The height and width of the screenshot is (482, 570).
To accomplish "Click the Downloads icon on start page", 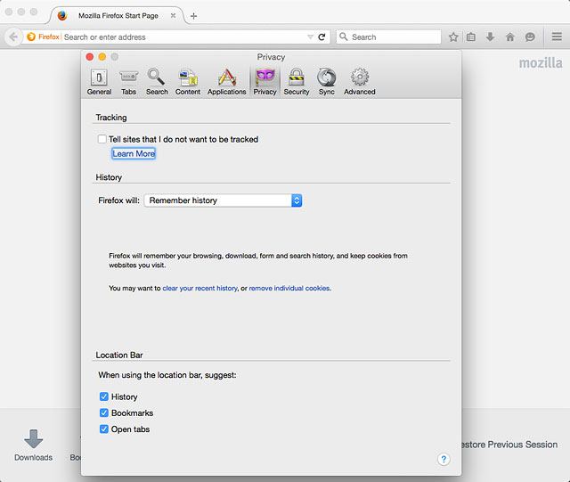I will pos(34,445).
